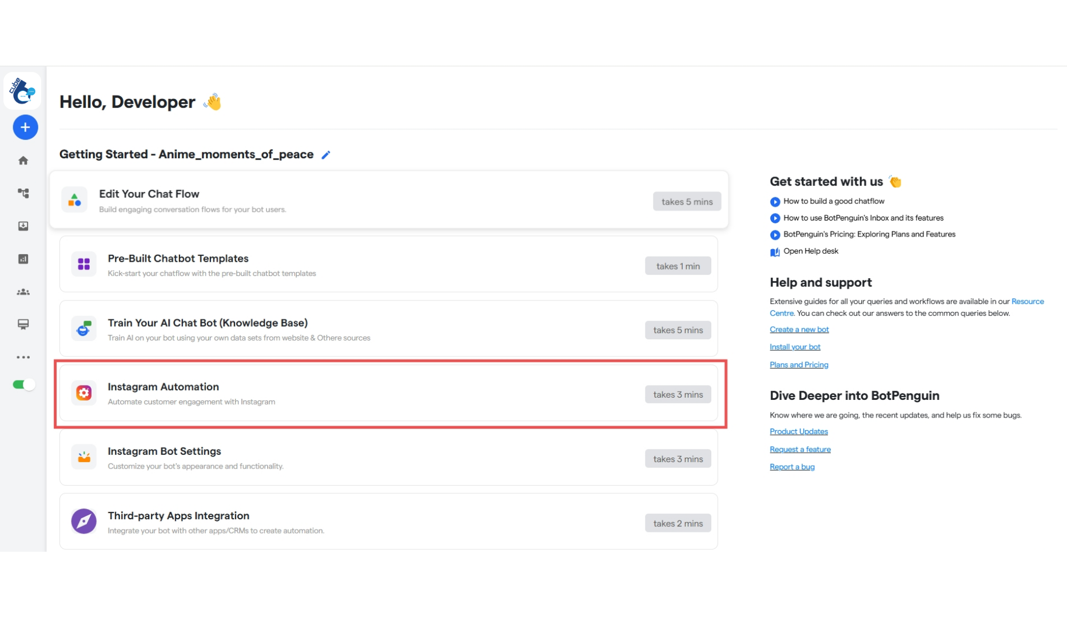Open the 'Install your bot' link
Image resolution: width=1067 pixels, height=617 pixels.
[x=795, y=347]
